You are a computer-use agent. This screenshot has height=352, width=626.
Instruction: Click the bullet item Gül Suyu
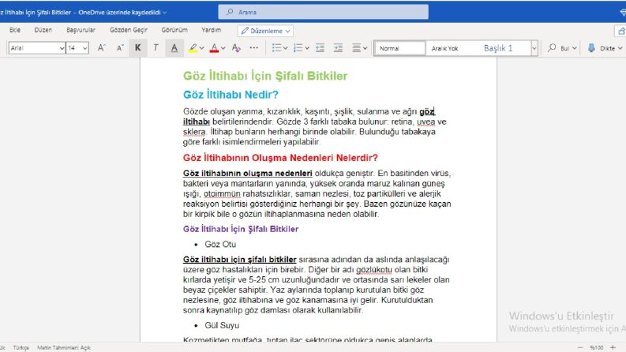click(x=222, y=325)
